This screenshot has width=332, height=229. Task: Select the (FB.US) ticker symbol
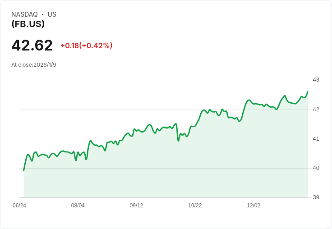point(28,24)
